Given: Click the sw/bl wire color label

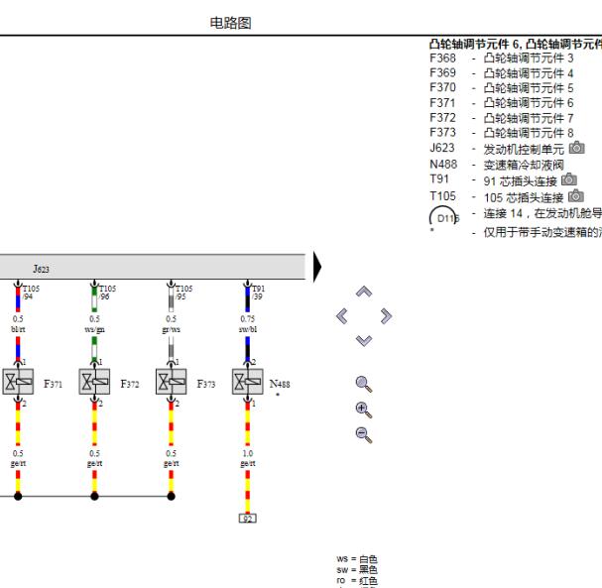Looking at the screenshot, I should pos(248,329).
